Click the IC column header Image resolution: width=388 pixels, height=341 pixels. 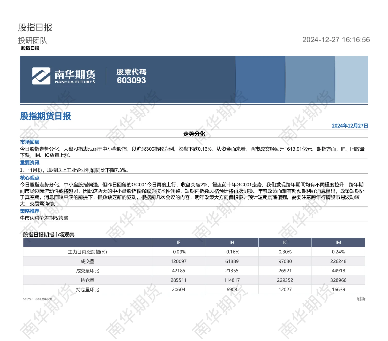[285, 242]
